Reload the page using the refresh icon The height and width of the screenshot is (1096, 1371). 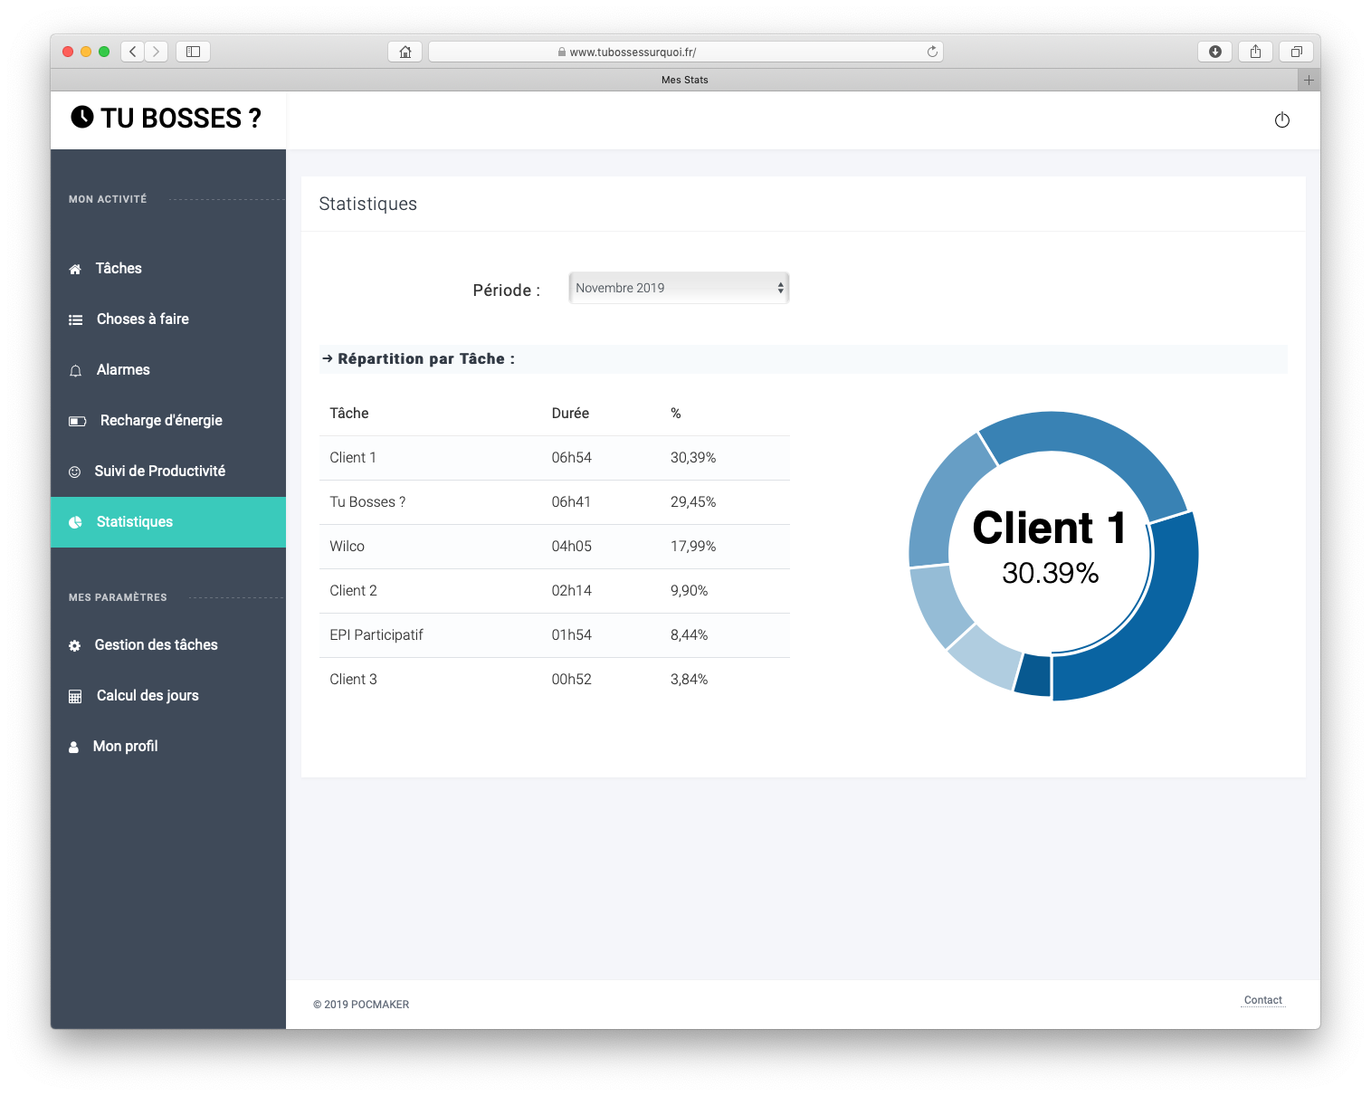click(x=932, y=52)
